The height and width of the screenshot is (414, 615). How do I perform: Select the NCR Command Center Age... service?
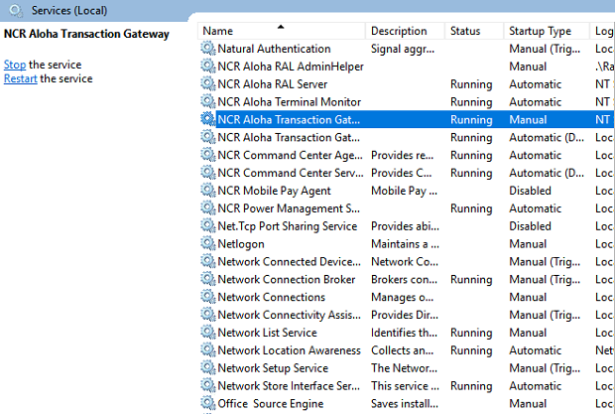(x=291, y=155)
